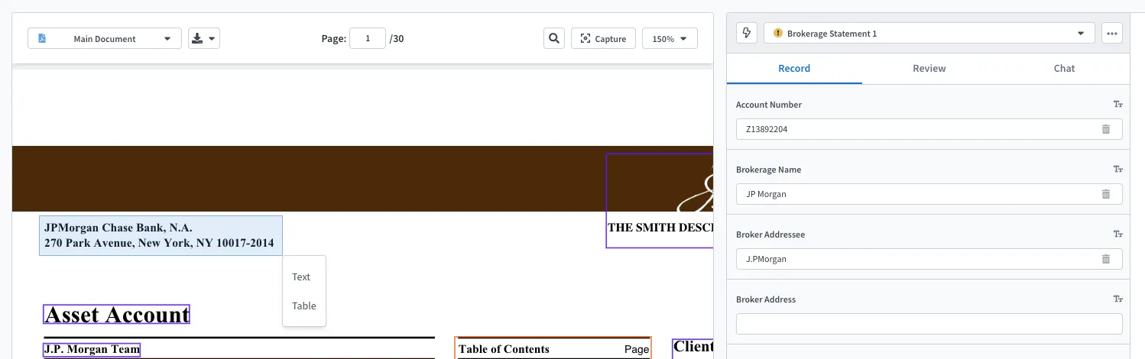This screenshot has width=1145, height=359.
Task: Select the Asset Account heading box
Action: pyautogui.click(x=117, y=315)
